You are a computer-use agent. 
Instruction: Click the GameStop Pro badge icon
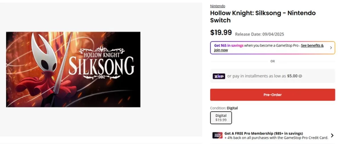pyautogui.click(x=217, y=135)
